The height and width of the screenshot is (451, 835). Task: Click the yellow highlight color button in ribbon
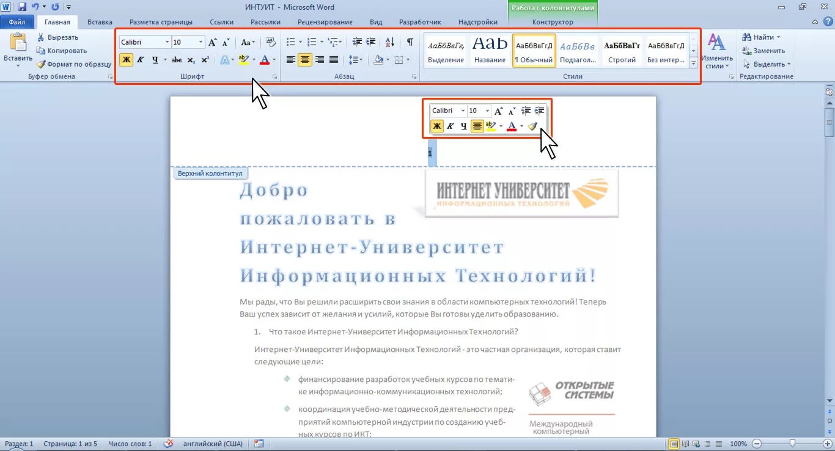(x=243, y=60)
